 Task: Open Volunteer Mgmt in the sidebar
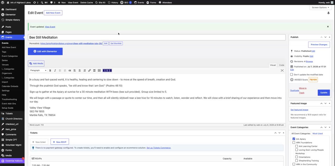click(13, 145)
